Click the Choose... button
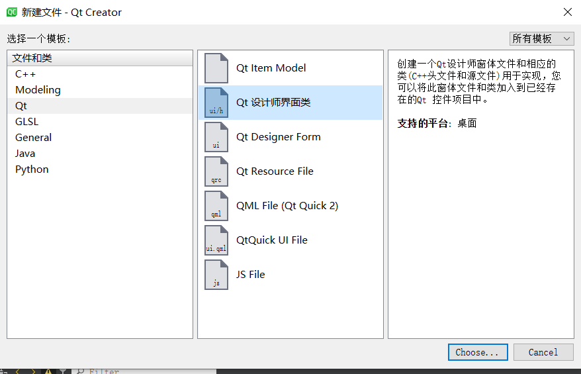The height and width of the screenshot is (374, 581). pos(478,352)
